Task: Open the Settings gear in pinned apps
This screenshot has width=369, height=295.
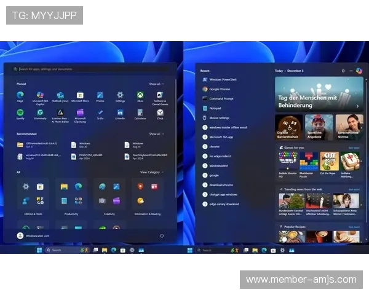Action: click(120, 96)
